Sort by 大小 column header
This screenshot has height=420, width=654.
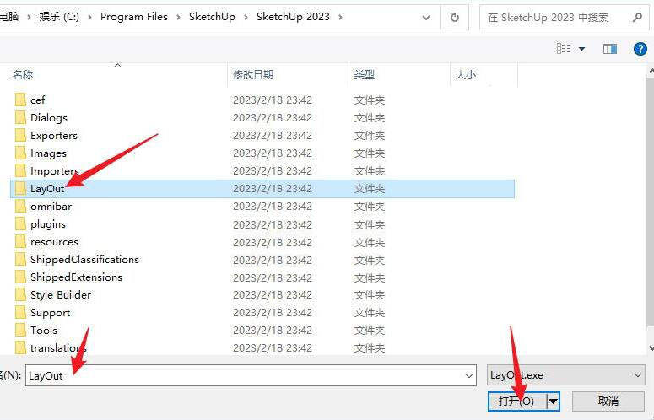[x=466, y=75]
